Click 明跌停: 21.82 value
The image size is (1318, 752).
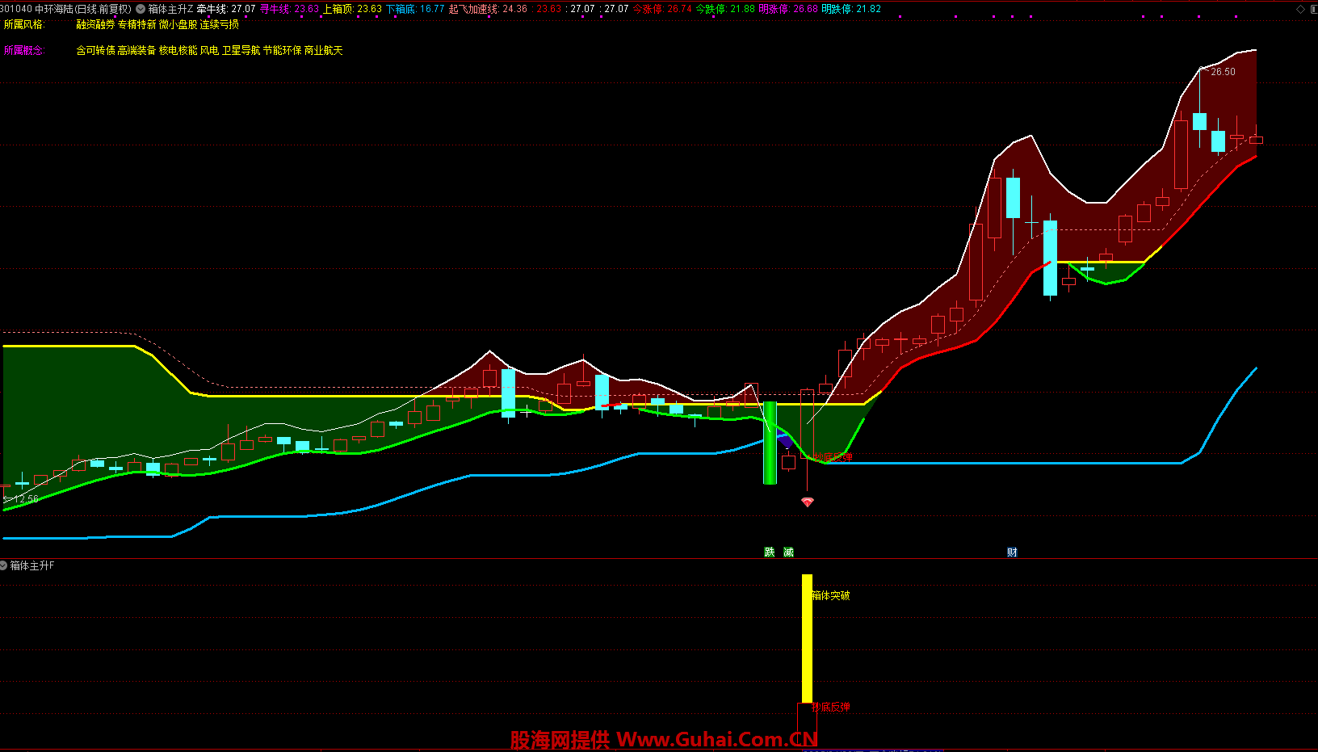click(x=851, y=9)
